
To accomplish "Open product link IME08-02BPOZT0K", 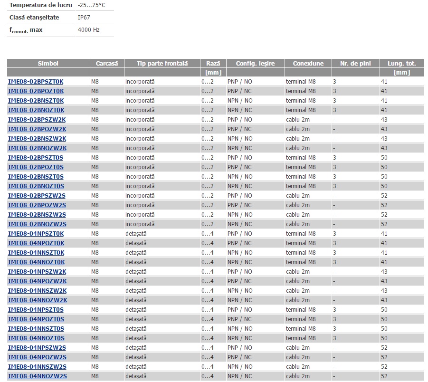I will coord(36,91).
